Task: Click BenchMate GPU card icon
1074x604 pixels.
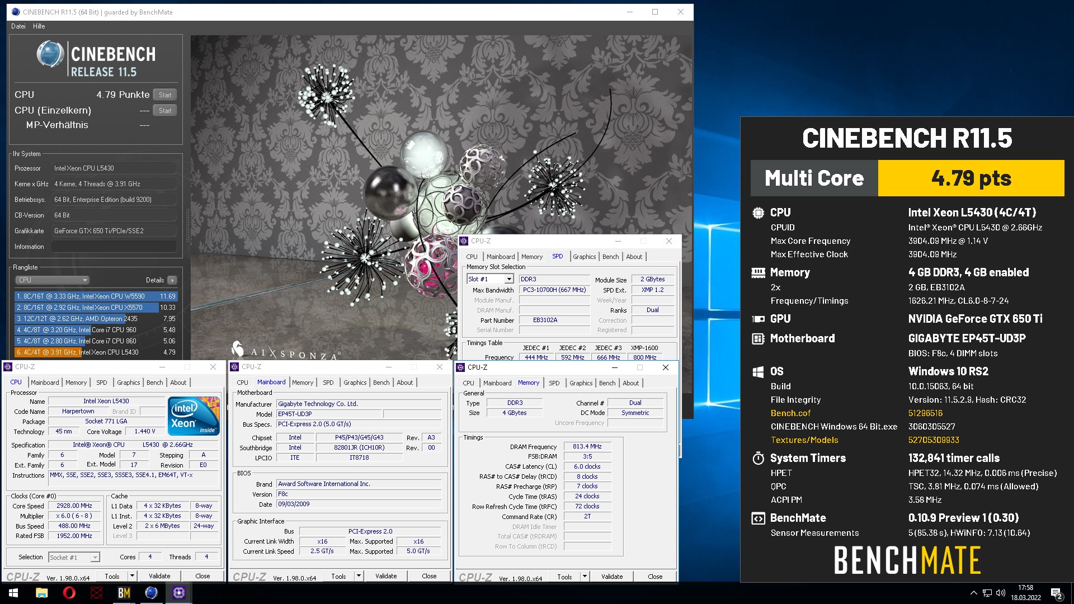Action: (x=758, y=319)
